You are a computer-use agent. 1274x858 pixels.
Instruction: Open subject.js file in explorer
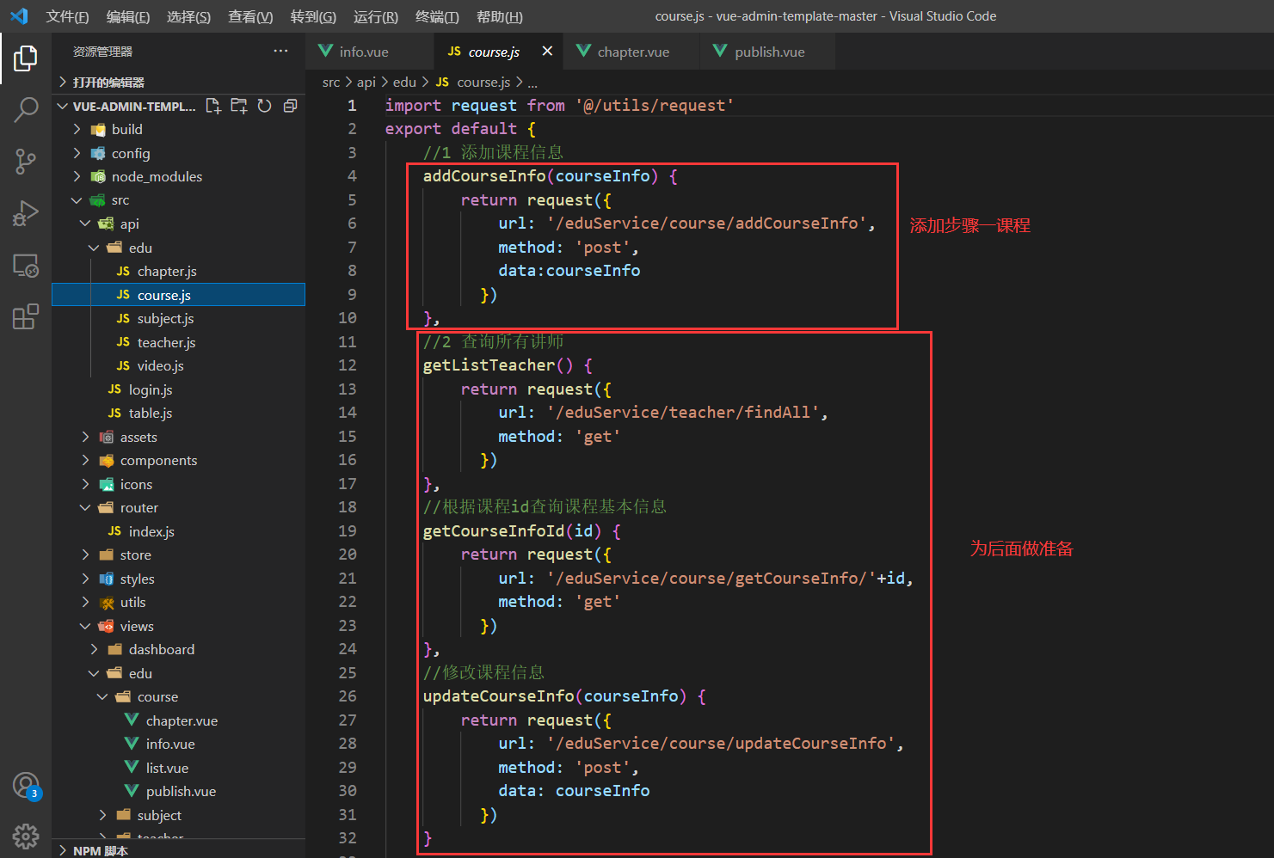click(178, 318)
